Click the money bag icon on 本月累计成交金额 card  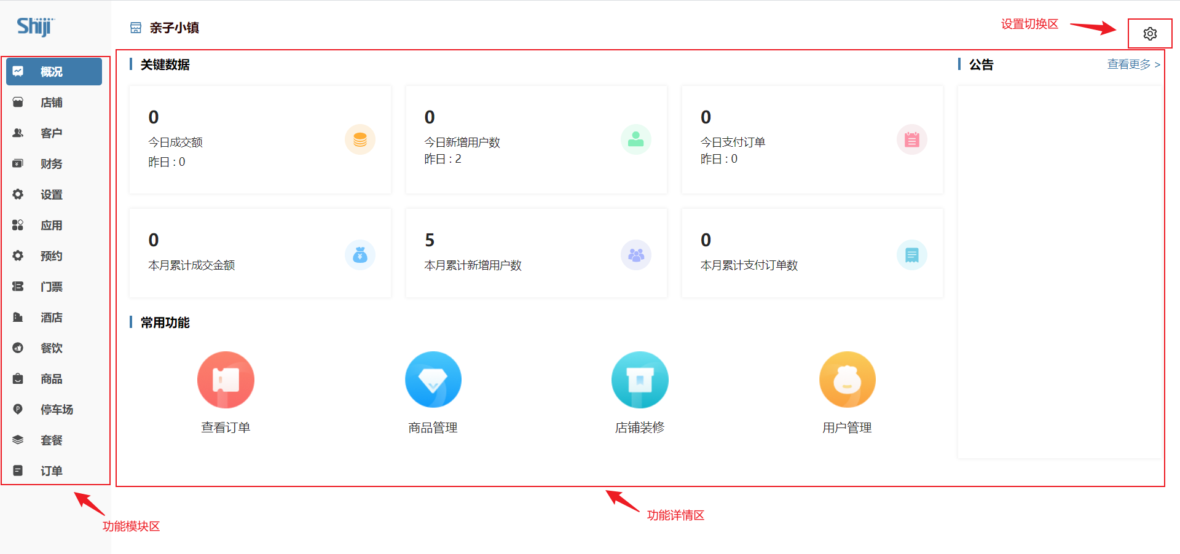[x=360, y=255]
